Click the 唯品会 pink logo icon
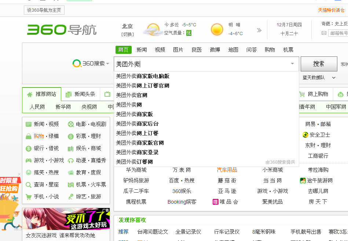The height and width of the screenshot is (241, 348). (216, 202)
